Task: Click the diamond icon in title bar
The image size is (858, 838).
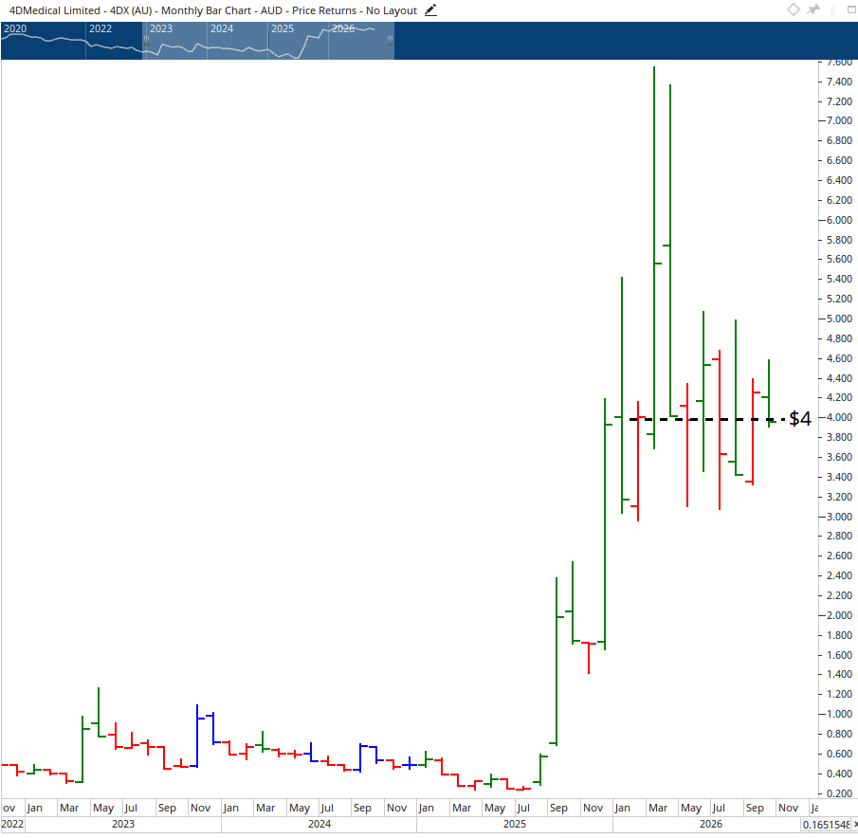Action: 793,9
